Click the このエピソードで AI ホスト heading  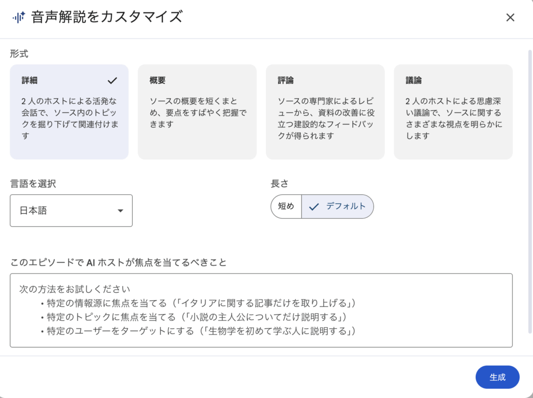tap(118, 263)
